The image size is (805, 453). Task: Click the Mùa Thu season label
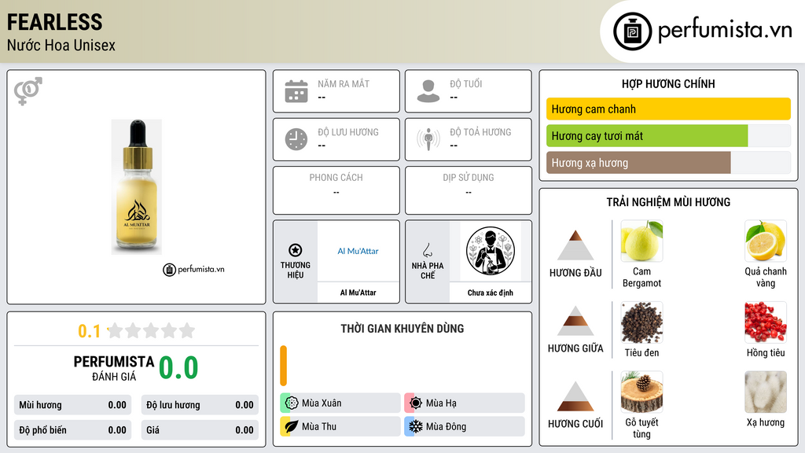[319, 426]
